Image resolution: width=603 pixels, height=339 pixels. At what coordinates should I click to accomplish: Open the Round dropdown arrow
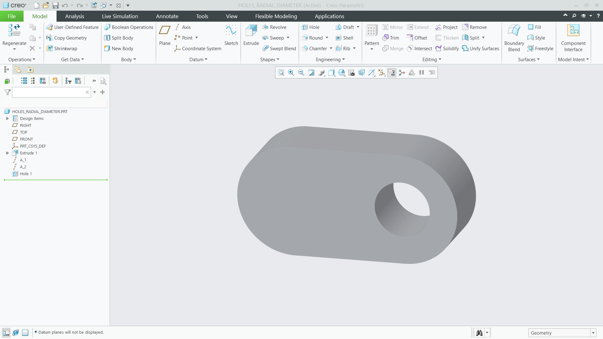(327, 38)
